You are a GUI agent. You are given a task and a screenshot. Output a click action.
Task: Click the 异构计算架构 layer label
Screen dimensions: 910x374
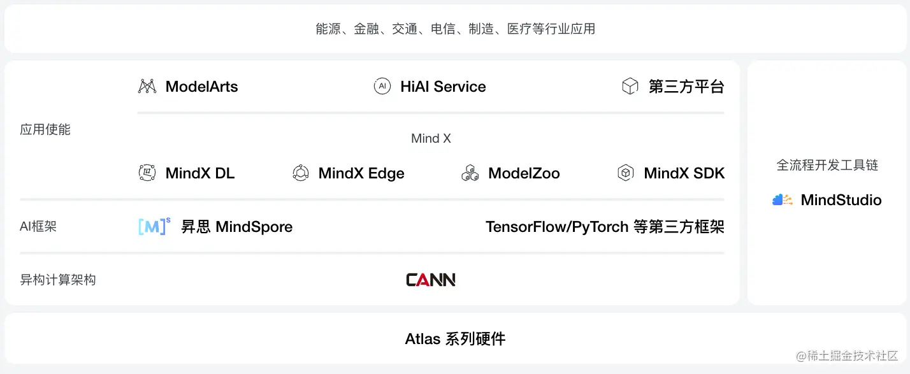click(58, 280)
